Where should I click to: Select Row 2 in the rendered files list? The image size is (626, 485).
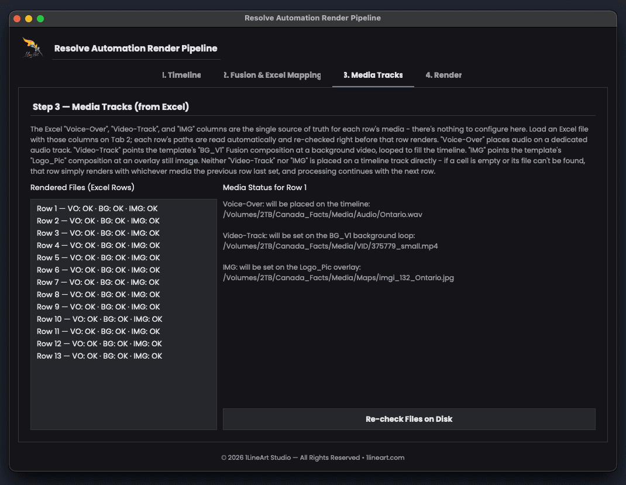(123, 221)
